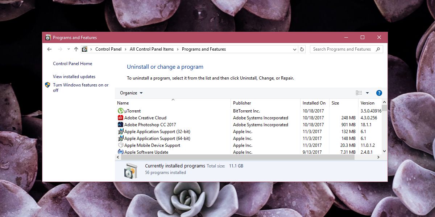Click the 20.3 MB size cell
The width and height of the screenshot is (435, 217).
pyautogui.click(x=348, y=145)
